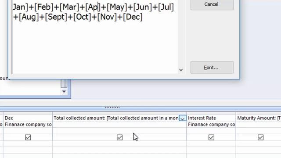The height and width of the screenshot is (158, 281).
Task: Uncheck Show box for Maturity Amount column
Action: 260,137
